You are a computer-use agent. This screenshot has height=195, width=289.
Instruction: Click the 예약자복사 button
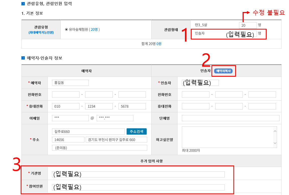point(223,71)
